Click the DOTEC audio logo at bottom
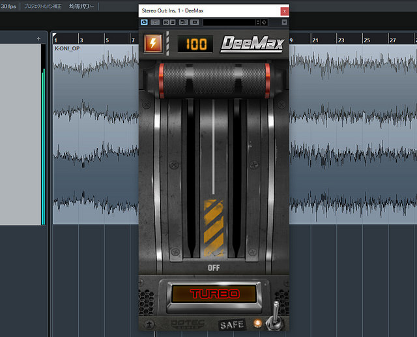This screenshot has width=417, height=337. coord(188,325)
